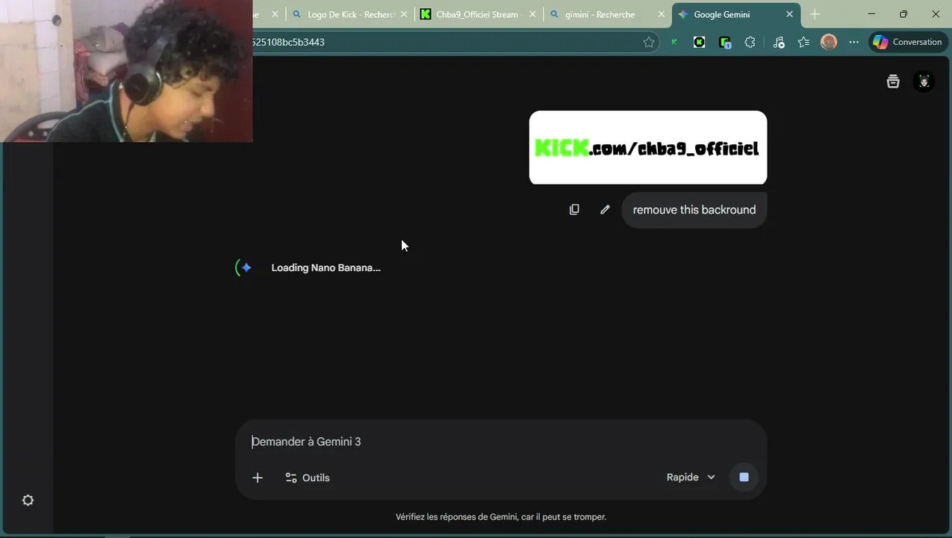Close the 'Logo De Kick' tab
Viewport: 952px width, 538px height.
click(x=404, y=14)
